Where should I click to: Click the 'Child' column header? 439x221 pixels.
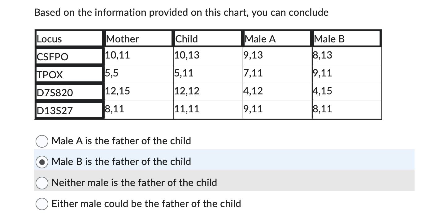point(186,39)
